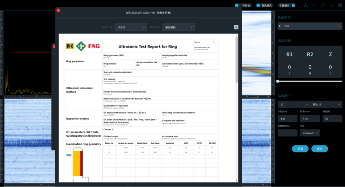Export the report with the PDF icon
The height and width of the screenshot is (187, 345).
(236, 27)
